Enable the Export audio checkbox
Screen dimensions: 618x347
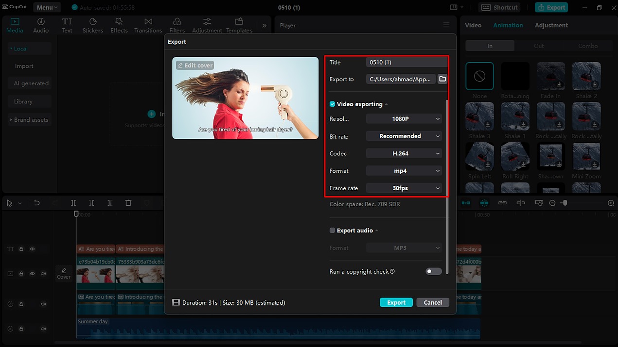click(x=332, y=230)
